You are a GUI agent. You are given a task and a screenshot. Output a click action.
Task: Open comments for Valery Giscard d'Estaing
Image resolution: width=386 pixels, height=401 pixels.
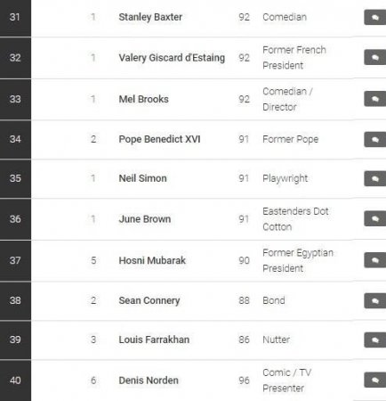[x=375, y=57]
